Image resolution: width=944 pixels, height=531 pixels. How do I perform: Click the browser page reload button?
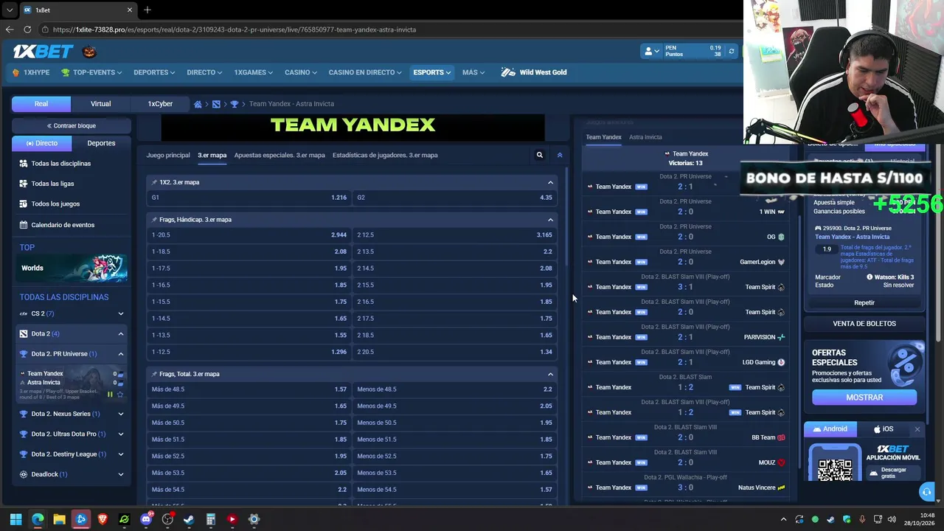pyautogui.click(x=27, y=29)
